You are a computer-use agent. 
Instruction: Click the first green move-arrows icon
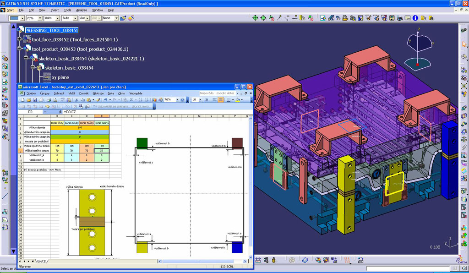[x=256, y=18]
